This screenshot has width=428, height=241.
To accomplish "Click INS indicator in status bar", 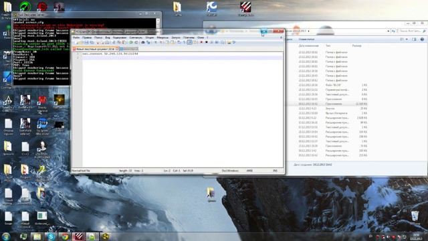I will (x=275, y=171).
